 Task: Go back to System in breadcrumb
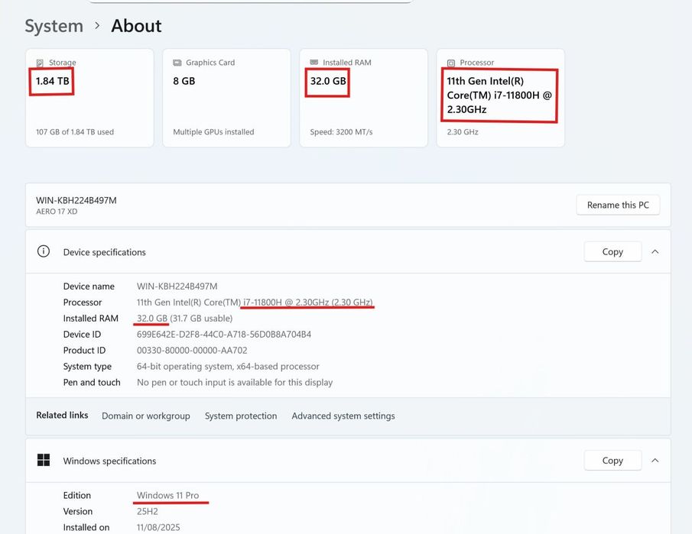54,26
